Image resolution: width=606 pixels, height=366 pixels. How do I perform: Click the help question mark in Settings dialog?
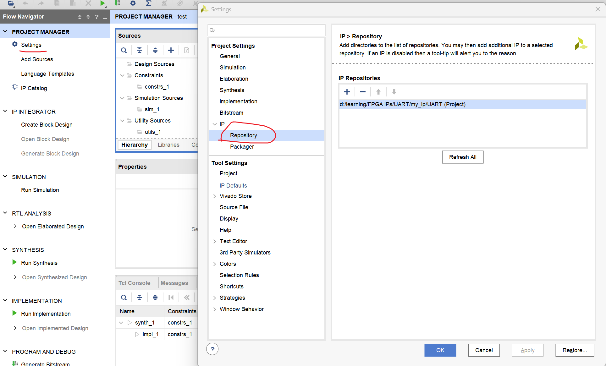[212, 349]
